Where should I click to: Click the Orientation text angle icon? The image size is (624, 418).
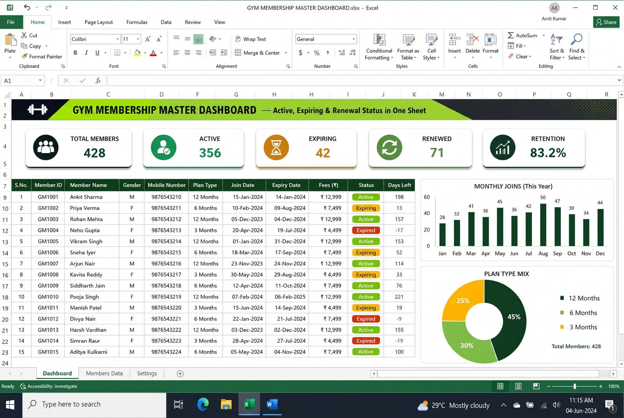pyautogui.click(x=213, y=39)
